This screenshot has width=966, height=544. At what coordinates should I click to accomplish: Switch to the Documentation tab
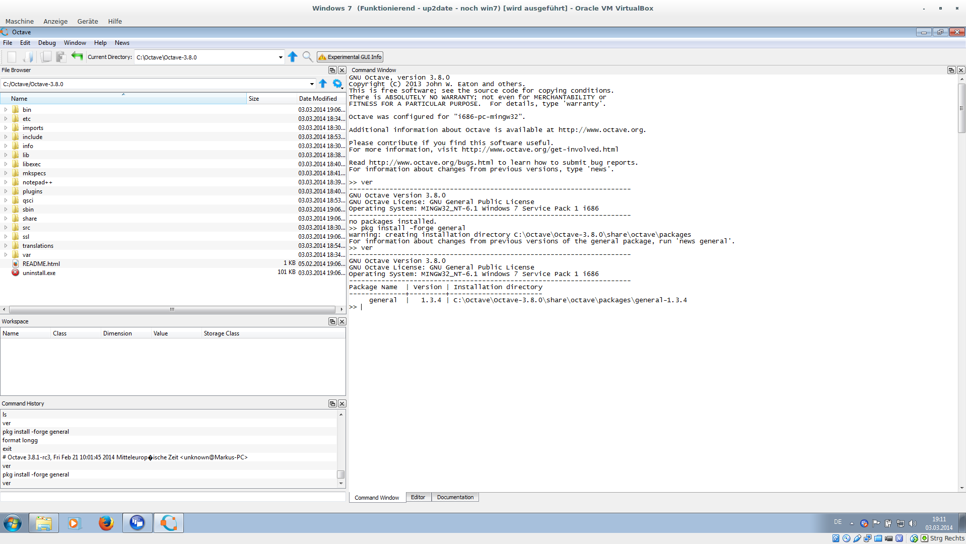[455, 497]
